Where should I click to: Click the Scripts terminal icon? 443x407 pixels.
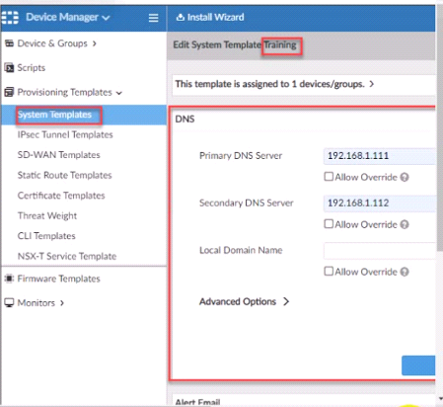9,68
